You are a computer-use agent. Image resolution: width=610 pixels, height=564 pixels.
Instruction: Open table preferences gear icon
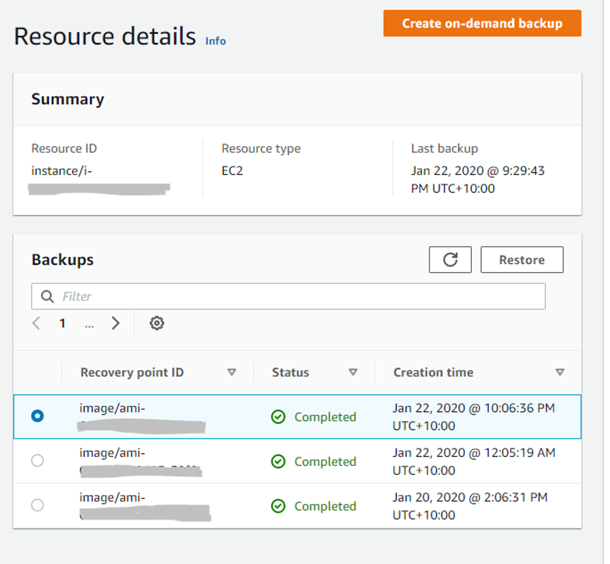pos(156,323)
